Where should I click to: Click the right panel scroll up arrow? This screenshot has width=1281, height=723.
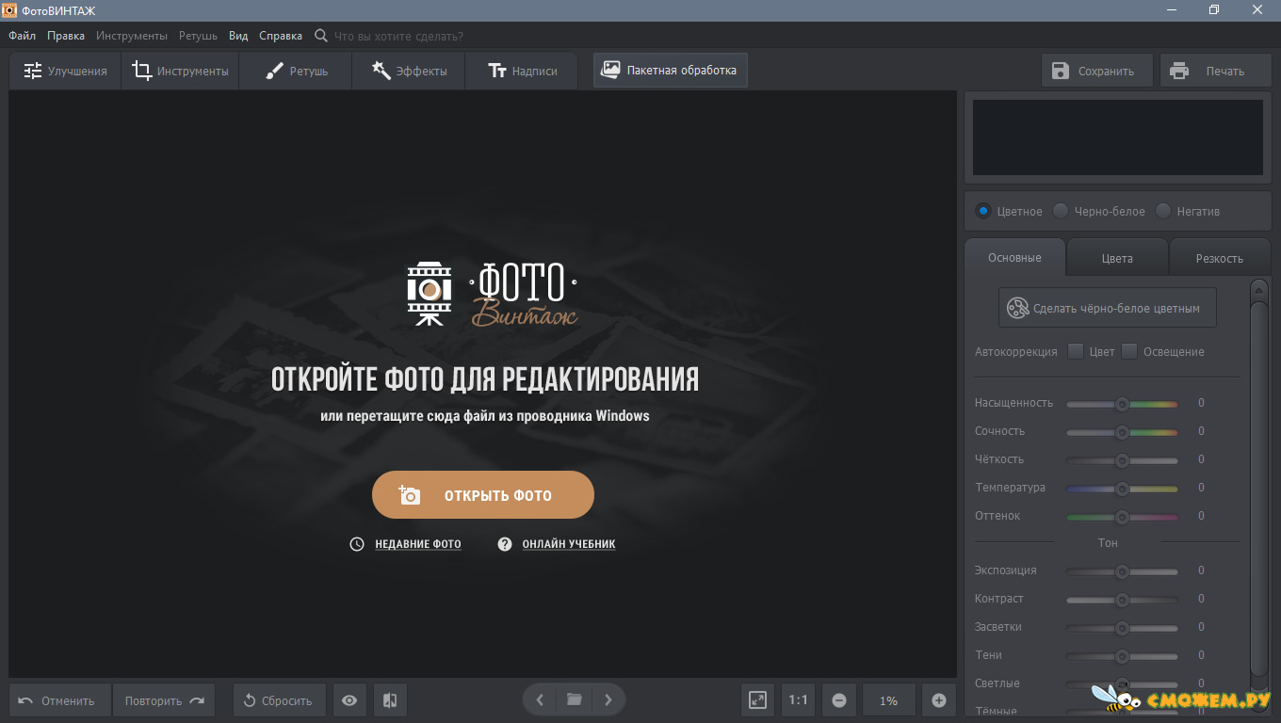[x=1259, y=289]
